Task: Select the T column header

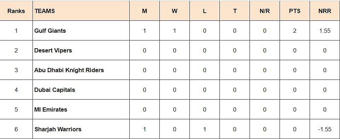Action: [x=235, y=11]
